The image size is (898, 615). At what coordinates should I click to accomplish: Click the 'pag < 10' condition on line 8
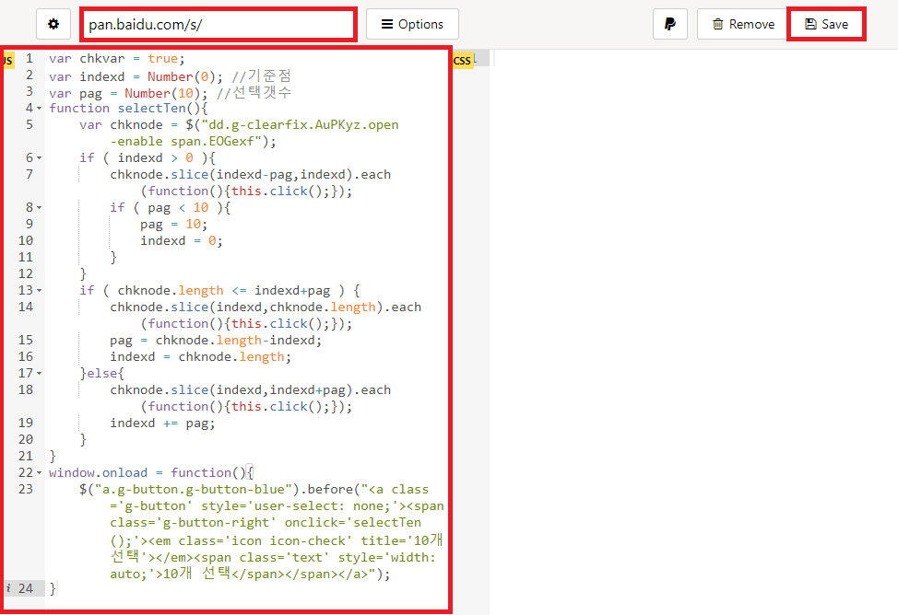pos(178,208)
